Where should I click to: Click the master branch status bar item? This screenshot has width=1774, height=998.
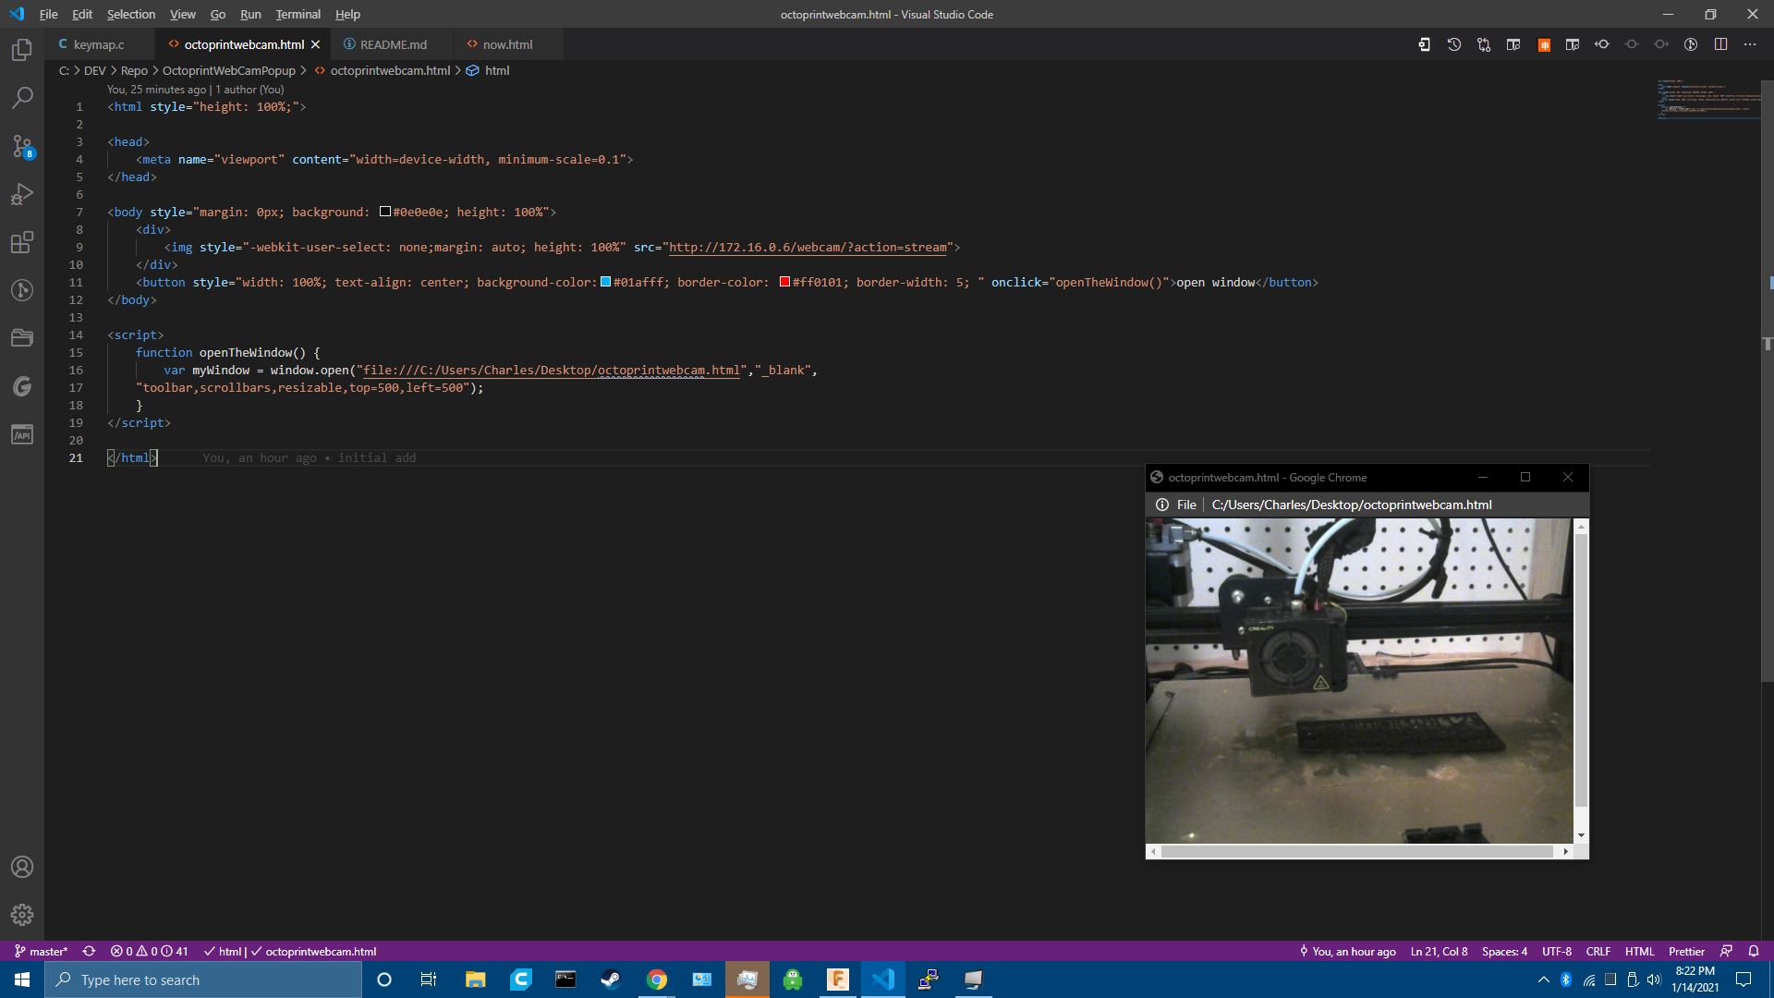tap(42, 951)
